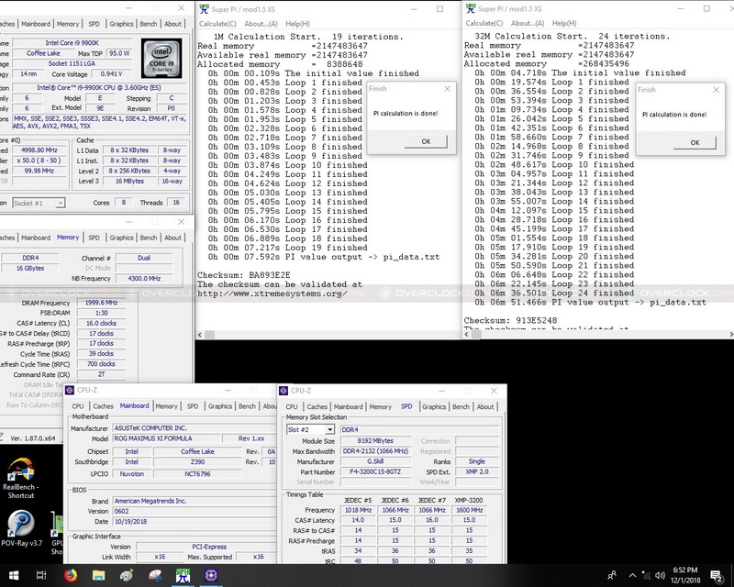Open Calculate(C) menu in the 32M Super PI window
Viewport: 734px width, 587px height.
point(484,24)
